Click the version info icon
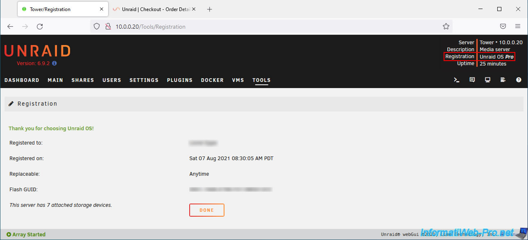 click(54, 63)
